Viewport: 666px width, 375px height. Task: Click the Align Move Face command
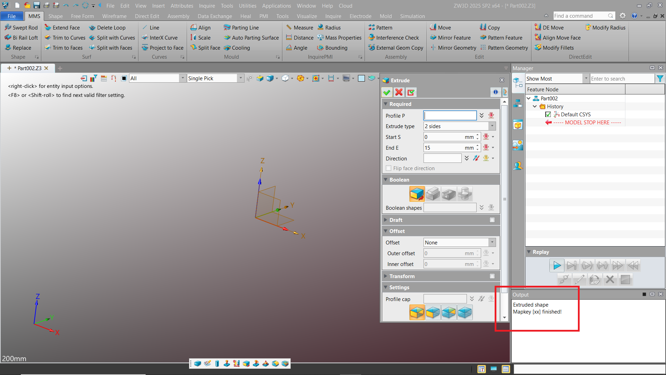coord(557,37)
